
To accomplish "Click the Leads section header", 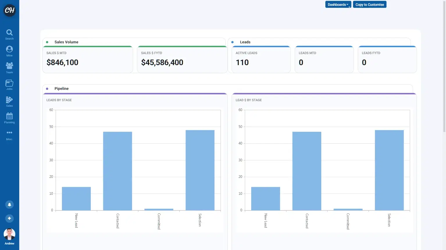I will pyautogui.click(x=245, y=42).
